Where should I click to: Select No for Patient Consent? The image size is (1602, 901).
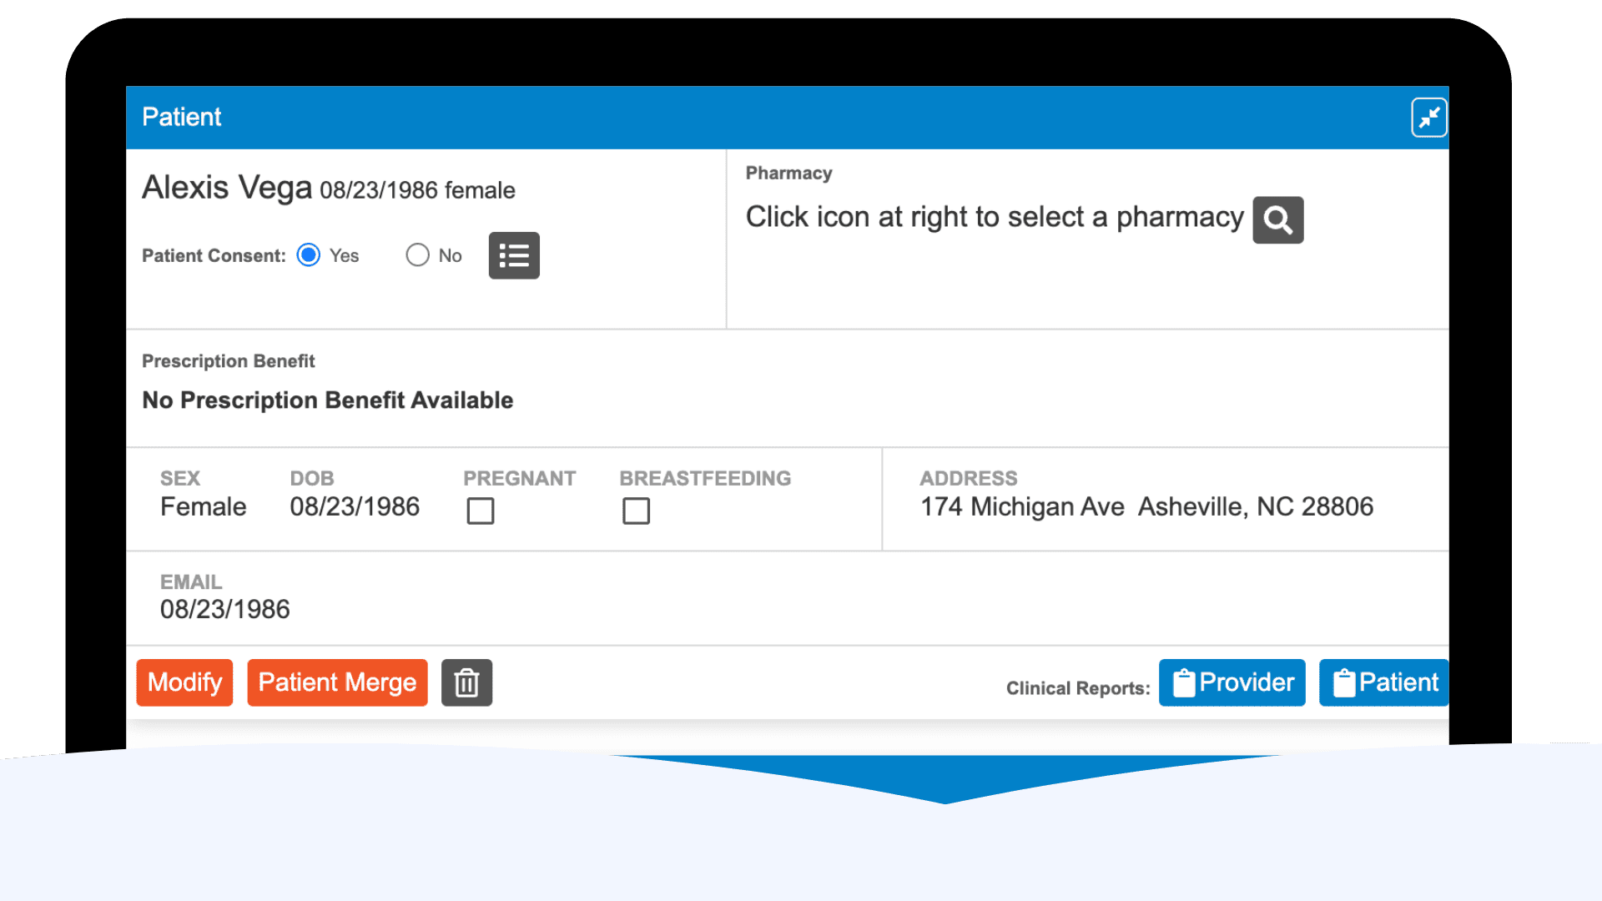click(x=417, y=255)
